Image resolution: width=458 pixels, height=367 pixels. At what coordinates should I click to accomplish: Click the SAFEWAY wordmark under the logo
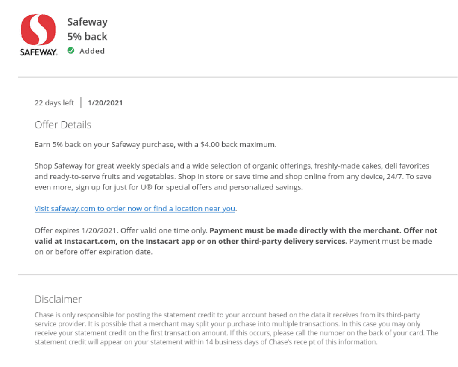(38, 52)
